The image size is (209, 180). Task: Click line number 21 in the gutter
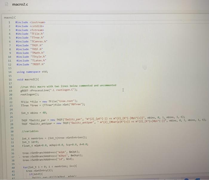pyautogui.click(x=11, y=98)
